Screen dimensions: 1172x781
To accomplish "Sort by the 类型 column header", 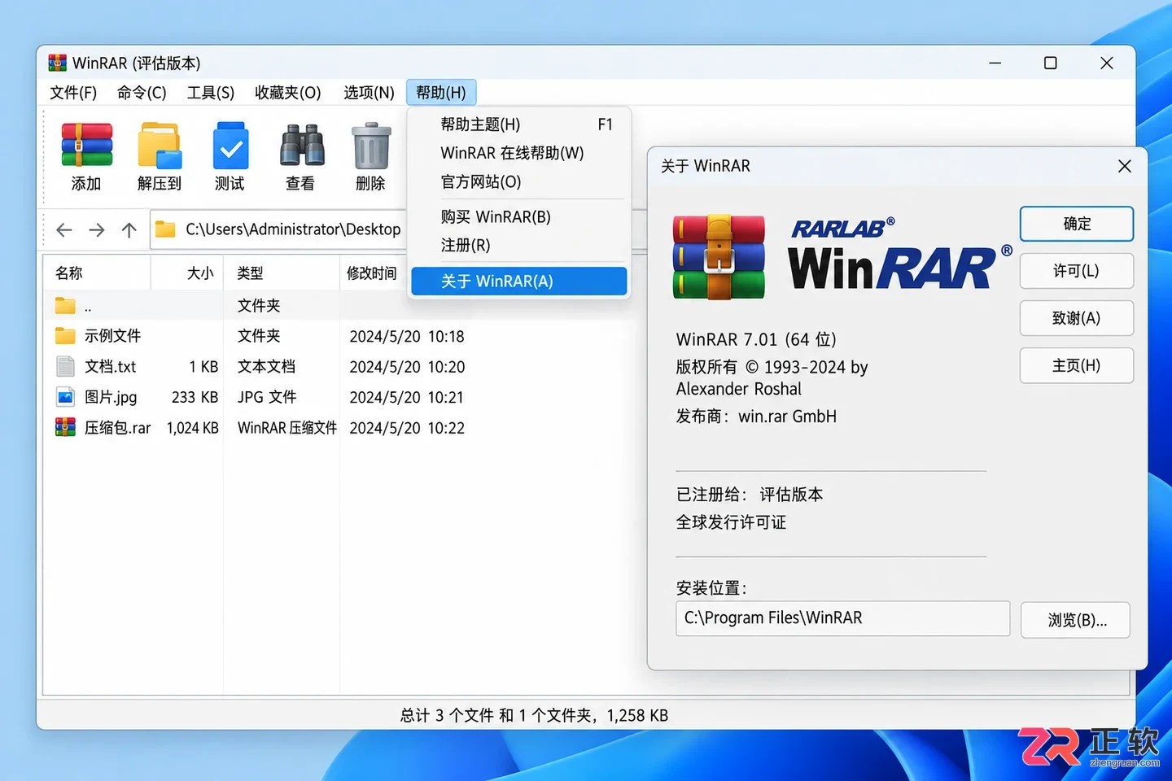I will pos(282,273).
